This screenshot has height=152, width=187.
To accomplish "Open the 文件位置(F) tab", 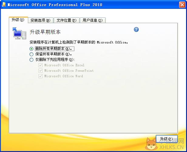I will point(66,20).
